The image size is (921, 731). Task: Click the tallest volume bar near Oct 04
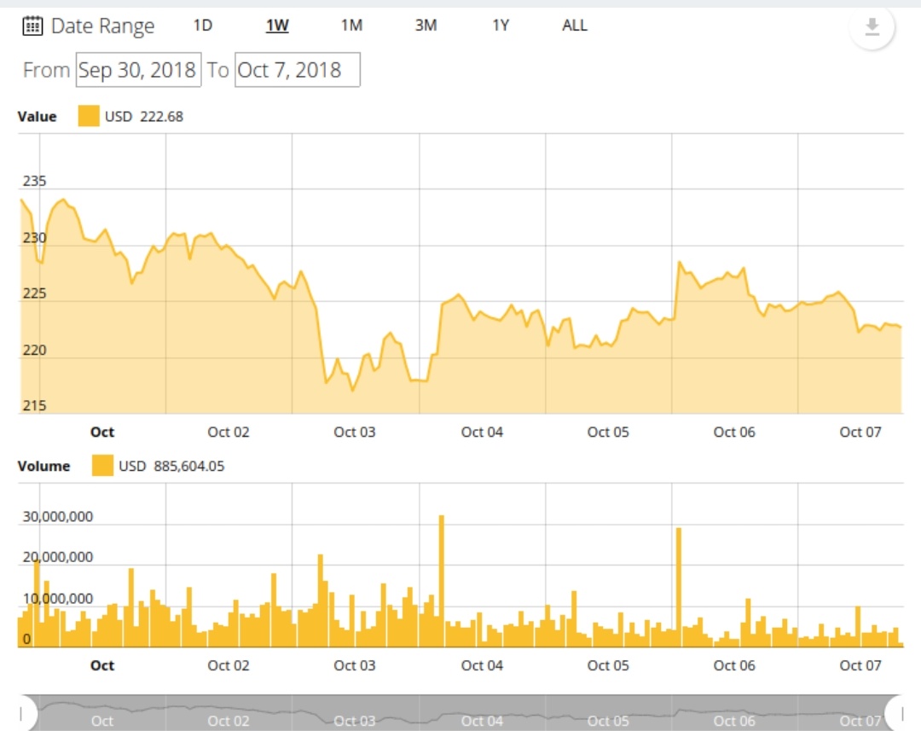[x=442, y=581]
